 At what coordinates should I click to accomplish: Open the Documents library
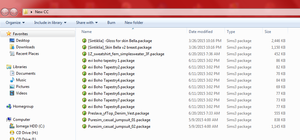pyautogui.click(x=26, y=73)
